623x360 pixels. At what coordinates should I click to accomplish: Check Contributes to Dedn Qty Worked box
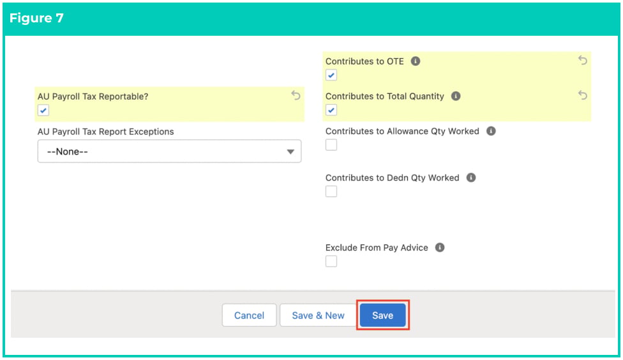tap(331, 191)
